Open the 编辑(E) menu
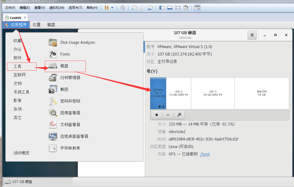Screen dimensions: 294x187 pos(25,8)
